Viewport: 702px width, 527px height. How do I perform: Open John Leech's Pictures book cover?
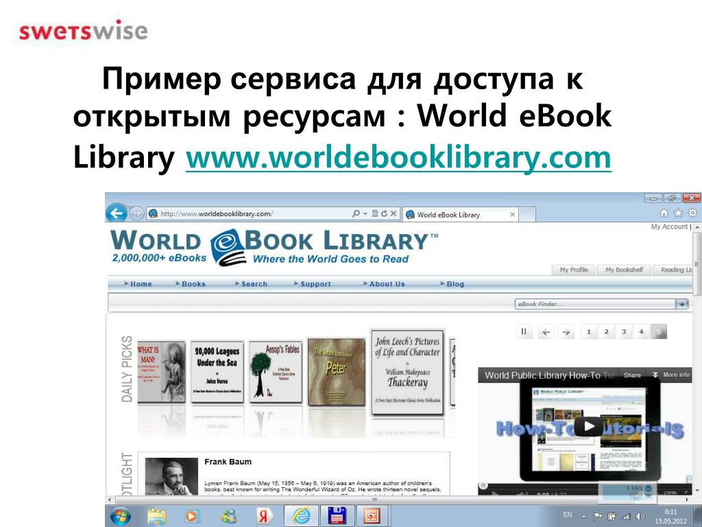[407, 372]
